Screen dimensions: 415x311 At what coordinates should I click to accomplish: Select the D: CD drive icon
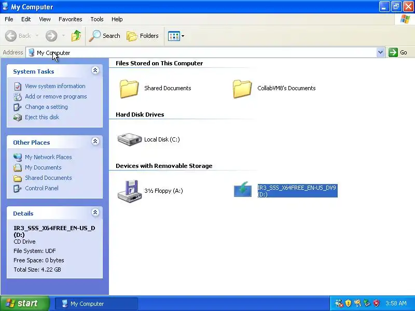(243, 190)
